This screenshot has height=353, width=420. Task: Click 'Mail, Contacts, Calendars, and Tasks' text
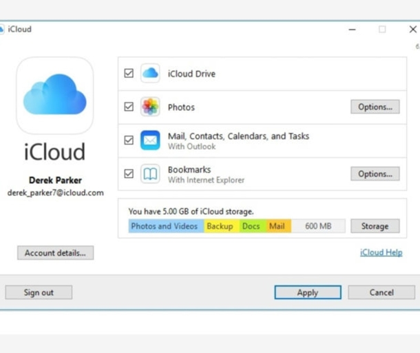[x=238, y=137]
